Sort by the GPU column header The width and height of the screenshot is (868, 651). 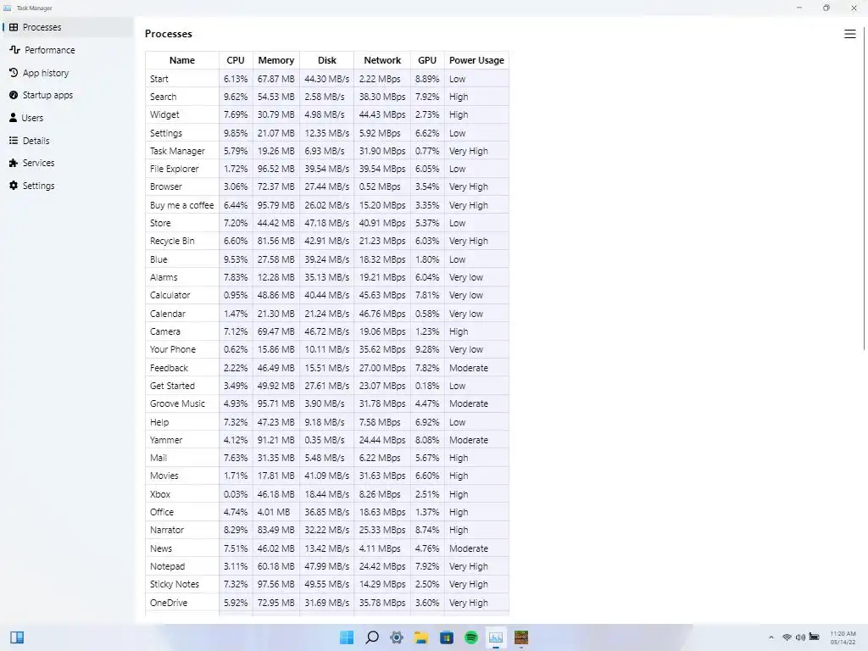pyautogui.click(x=427, y=60)
